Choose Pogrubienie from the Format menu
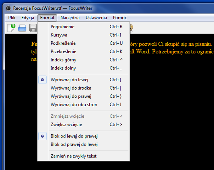The image size is (214, 170). click(x=83, y=27)
